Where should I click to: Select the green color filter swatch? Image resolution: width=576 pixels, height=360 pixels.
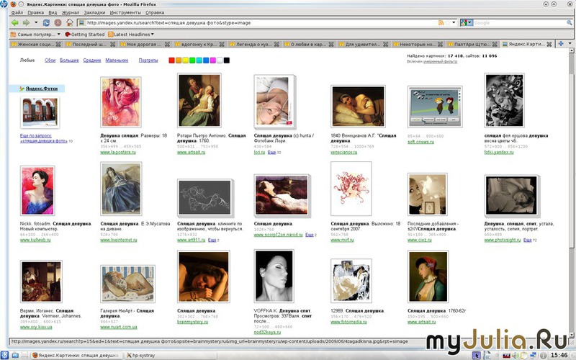[x=192, y=60]
